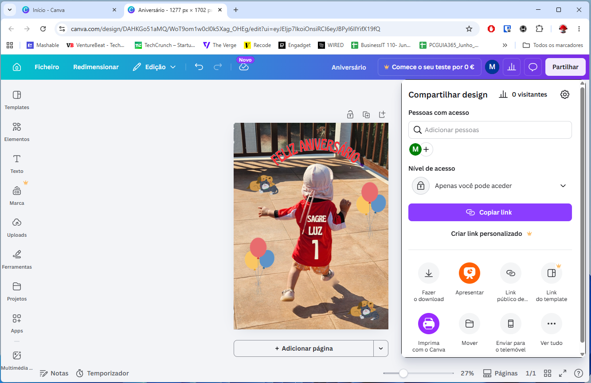Click the Partilhar button
This screenshot has width=591, height=383.
[565, 67]
